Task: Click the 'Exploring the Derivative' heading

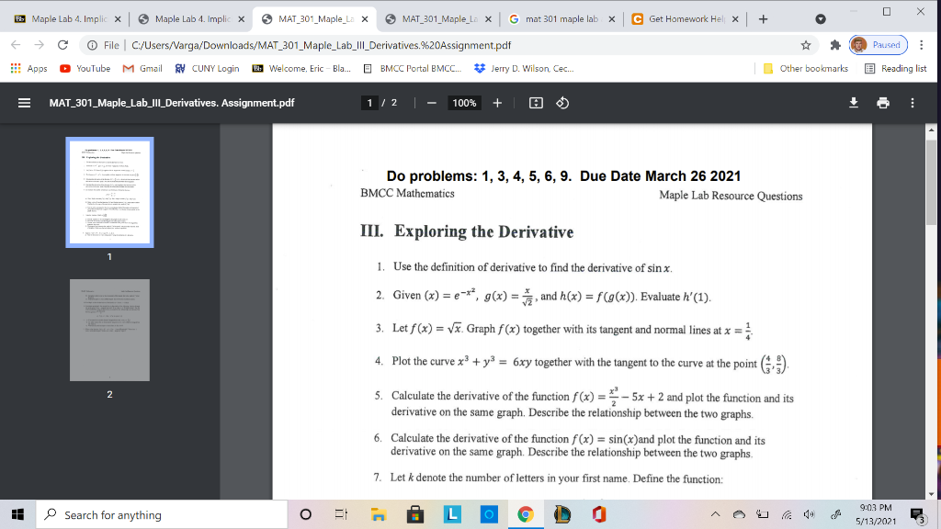Action: click(483, 231)
